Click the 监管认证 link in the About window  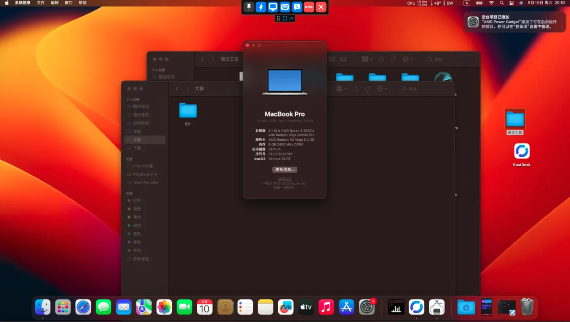[285, 179]
